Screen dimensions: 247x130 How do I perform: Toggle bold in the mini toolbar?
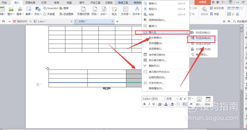coord(145,104)
